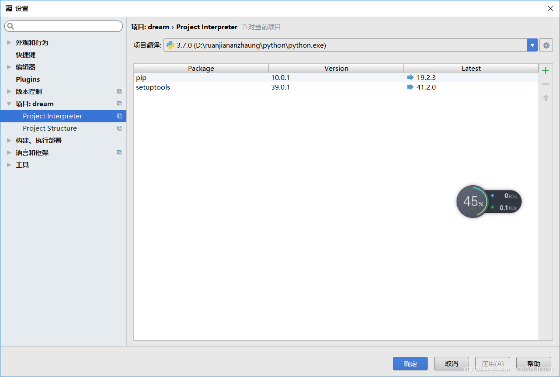The height and width of the screenshot is (377, 560).
Task: Click the Python logo in interpreter field
Action: tap(170, 45)
